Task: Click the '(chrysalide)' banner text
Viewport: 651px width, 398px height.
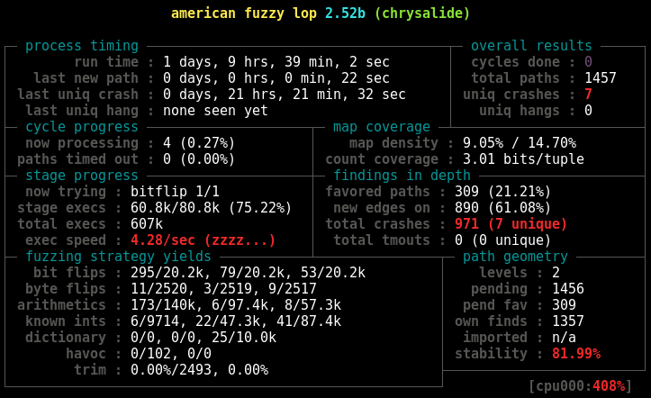Action: (421, 14)
